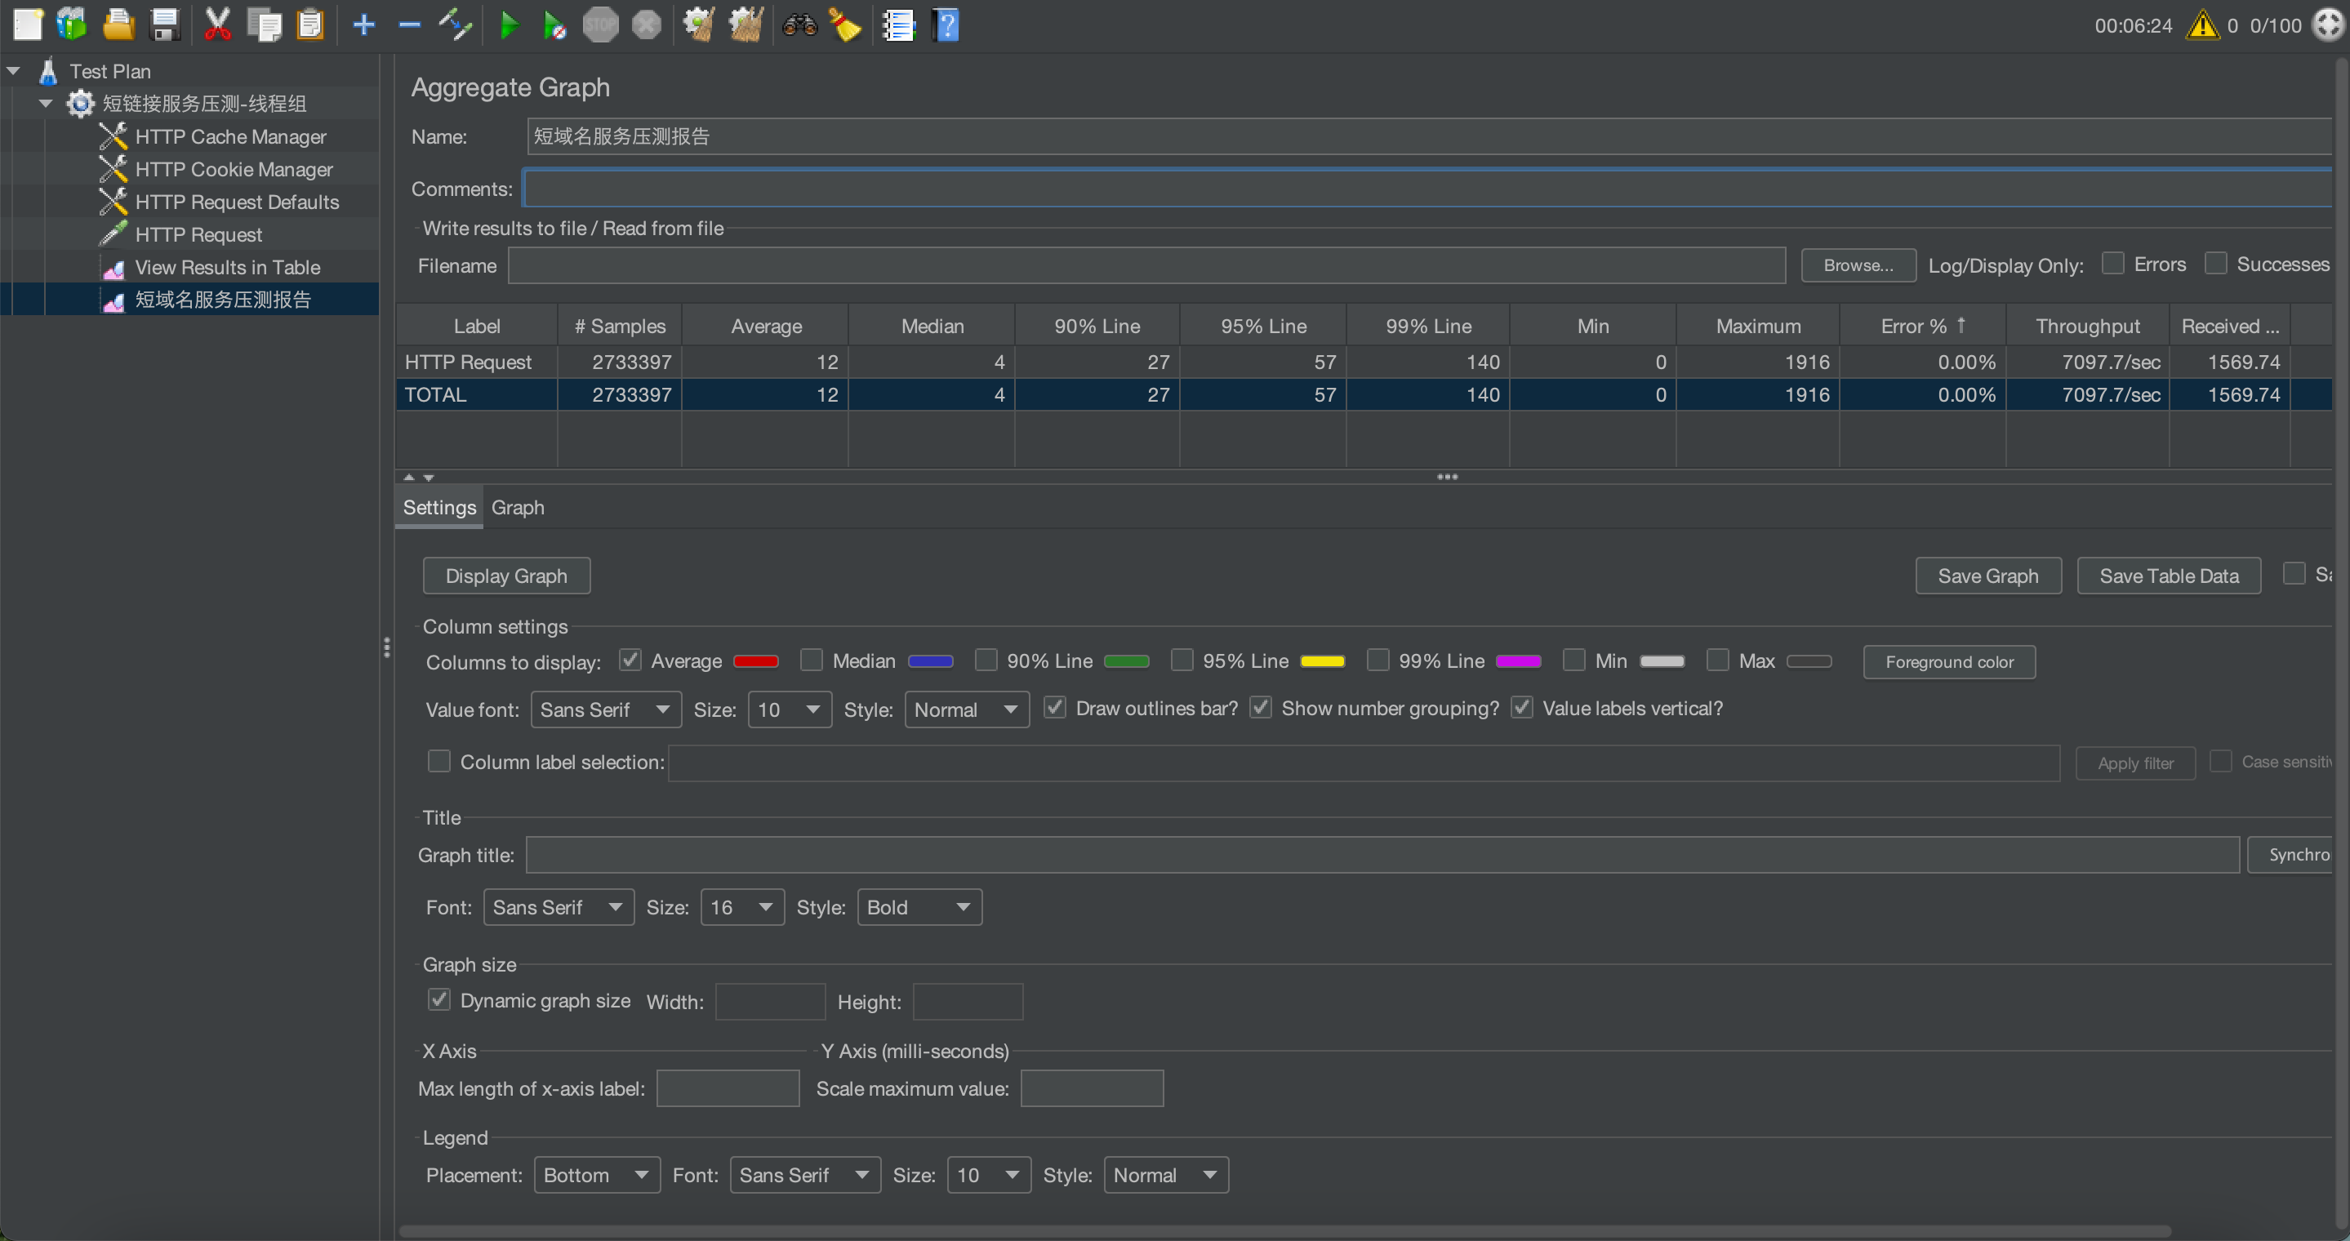Click the Add plus toolbar icon
Viewport: 2350px width, 1241px height.
click(x=363, y=24)
